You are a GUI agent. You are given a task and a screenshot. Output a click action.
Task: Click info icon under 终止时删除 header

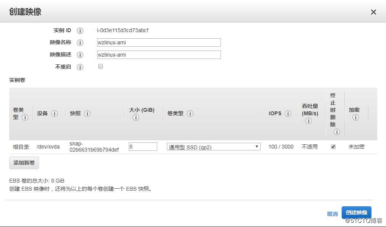(x=337, y=132)
